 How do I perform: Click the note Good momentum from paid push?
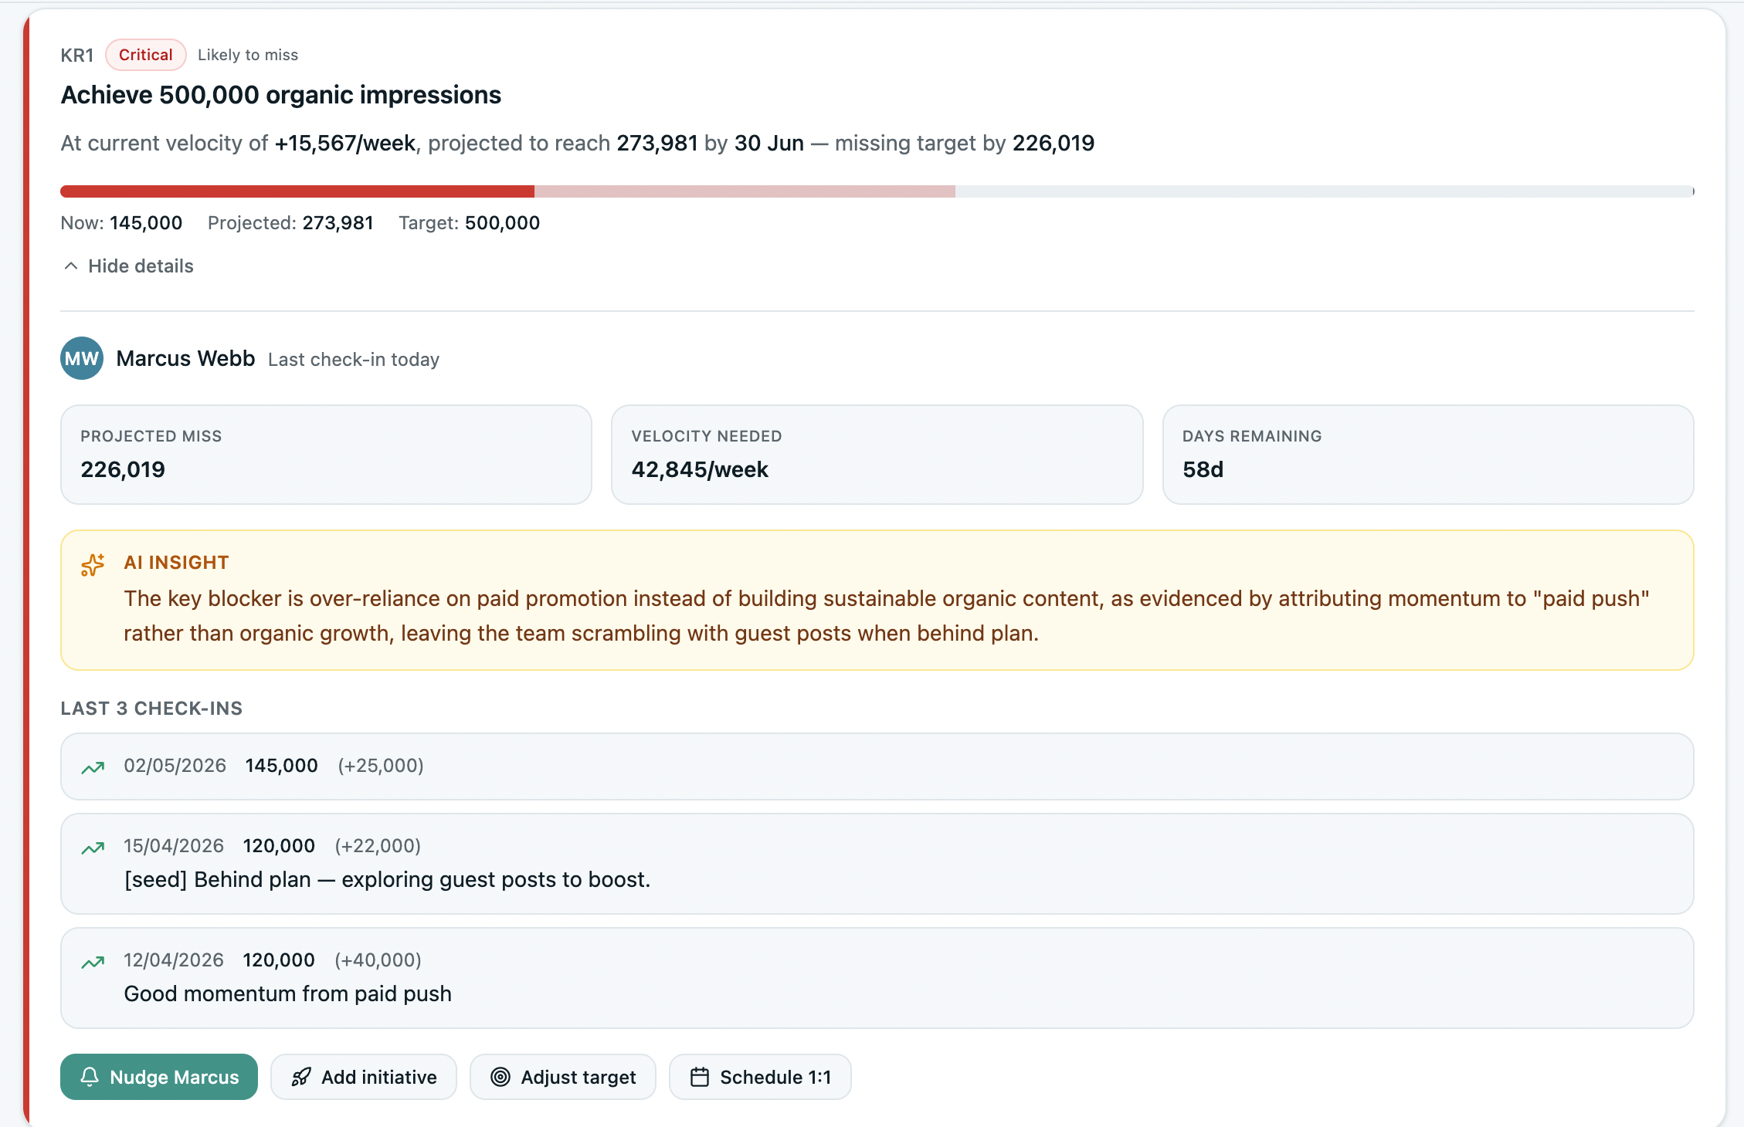[288, 993]
